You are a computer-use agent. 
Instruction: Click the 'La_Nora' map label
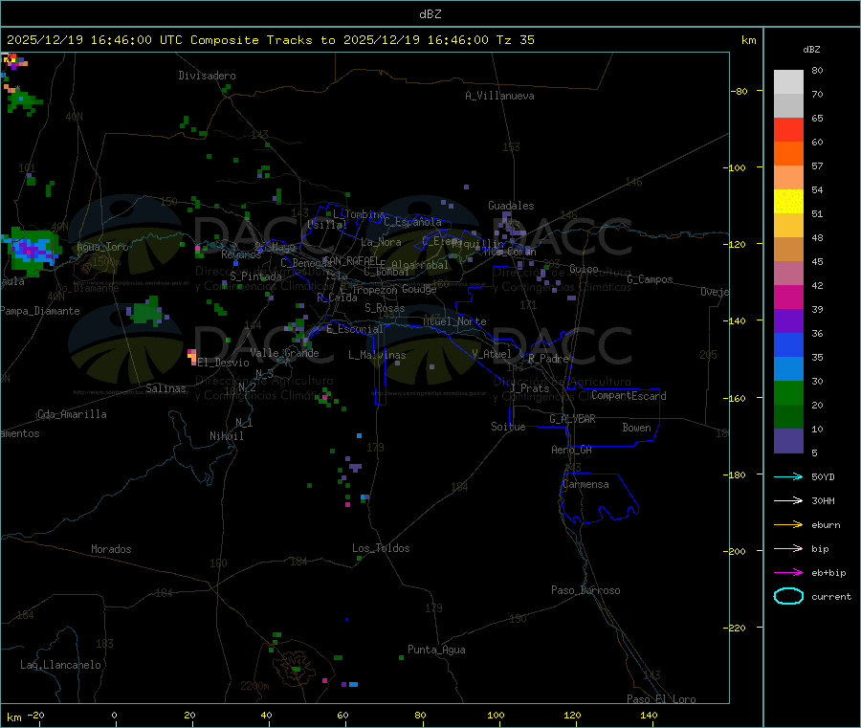coord(381,242)
